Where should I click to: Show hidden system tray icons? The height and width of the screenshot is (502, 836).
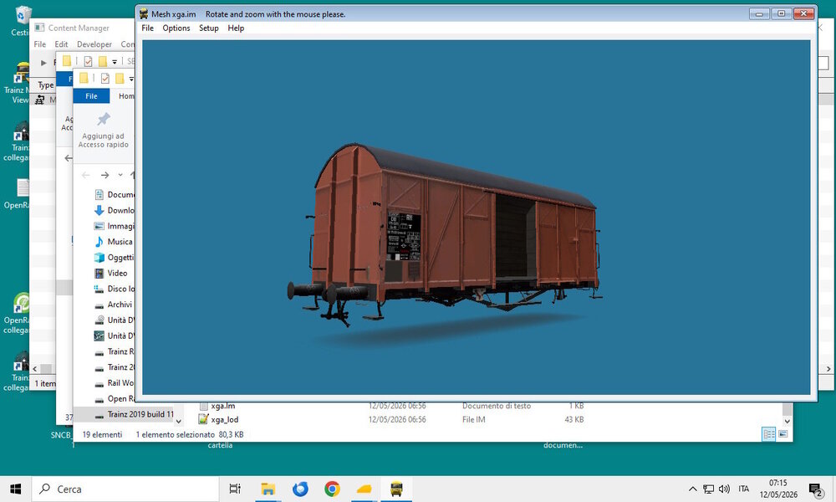point(692,489)
